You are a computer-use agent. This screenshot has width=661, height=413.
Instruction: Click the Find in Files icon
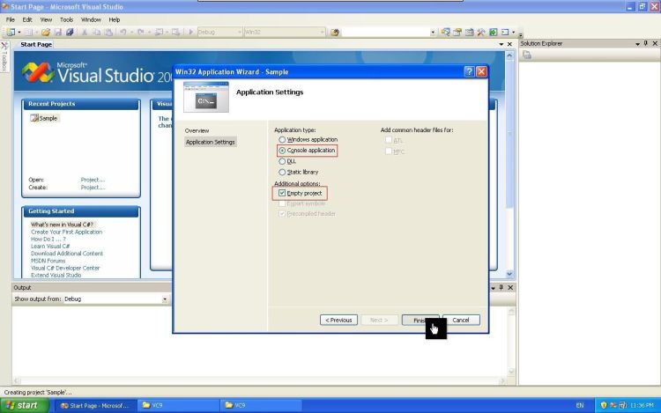click(x=335, y=32)
